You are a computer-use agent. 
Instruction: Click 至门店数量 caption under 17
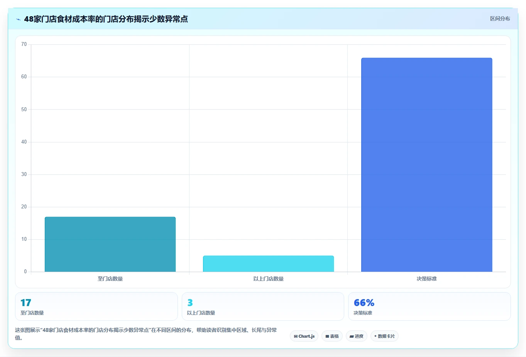(32, 313)
